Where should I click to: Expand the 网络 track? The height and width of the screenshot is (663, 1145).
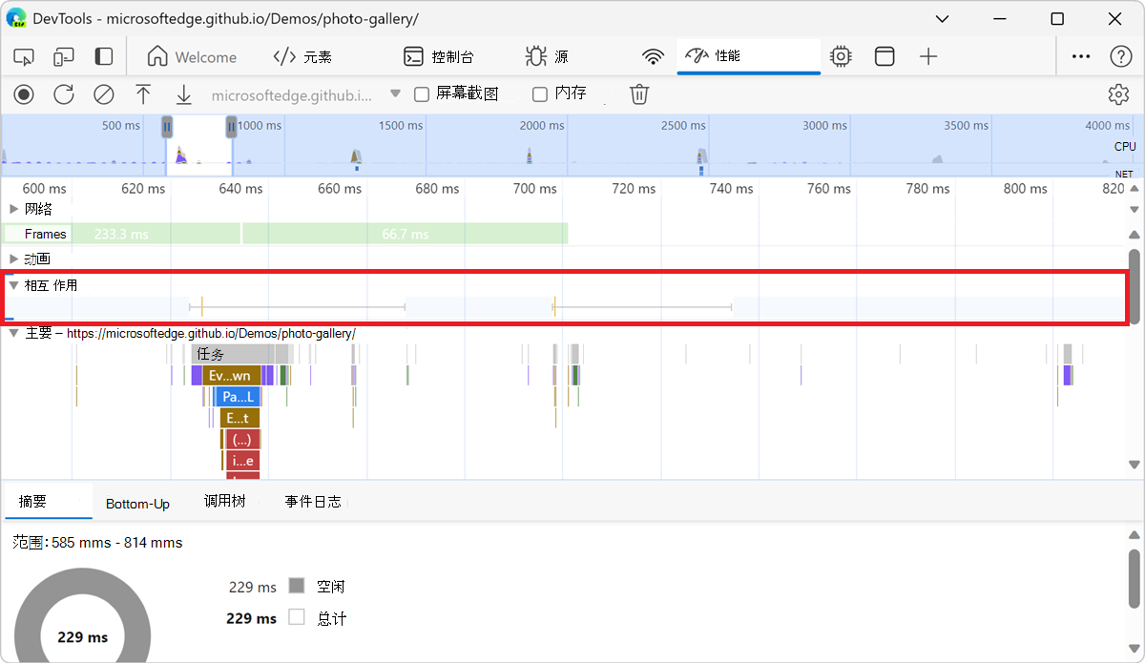pyautogui.click(x=13, y=209)
